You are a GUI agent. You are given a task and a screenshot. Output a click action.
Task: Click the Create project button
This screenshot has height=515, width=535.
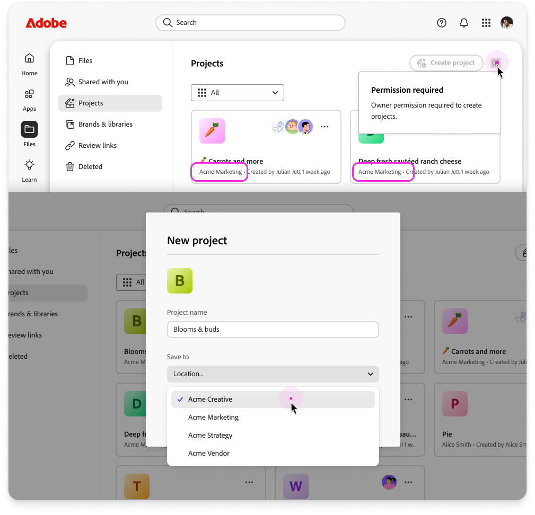point(446,63)
